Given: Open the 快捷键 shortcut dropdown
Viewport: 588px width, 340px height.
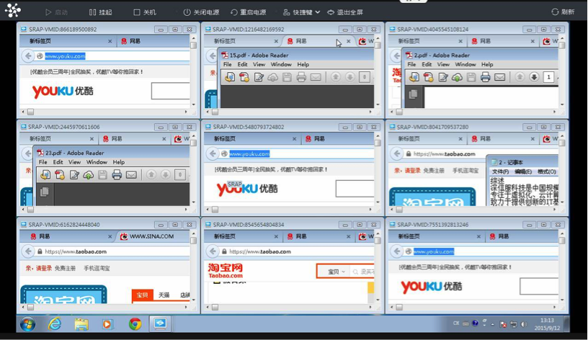Looking at the screenshot, I should [301, 12].
